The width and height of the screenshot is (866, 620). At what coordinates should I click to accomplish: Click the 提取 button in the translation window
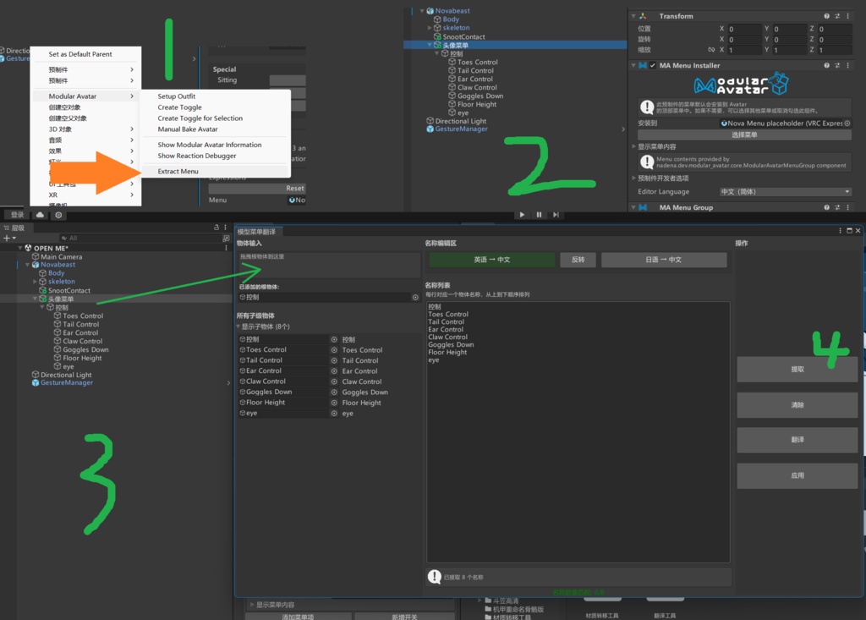(796, 370)
